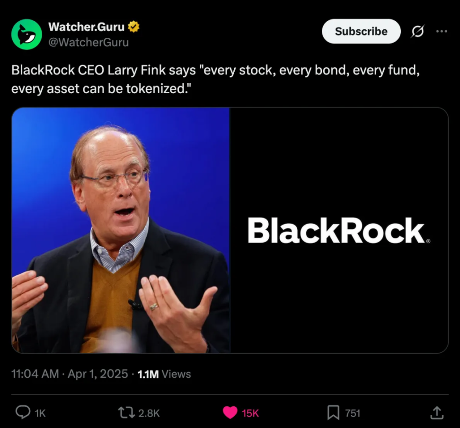Click the Subscribe button
460x428 pixels.
click(x=361, y=31)
